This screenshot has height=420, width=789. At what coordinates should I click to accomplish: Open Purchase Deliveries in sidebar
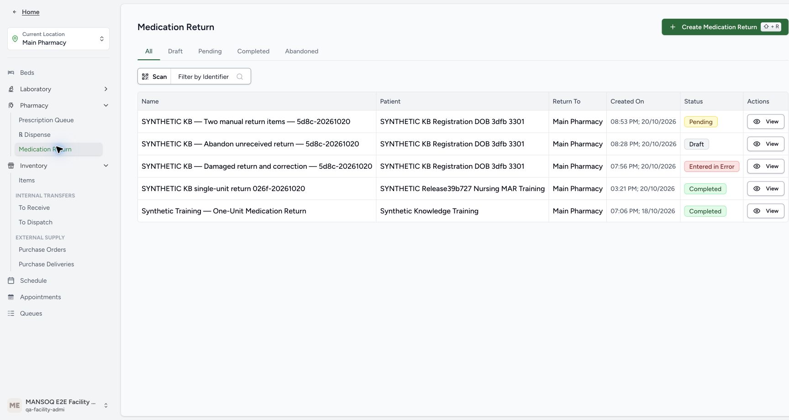47,264
